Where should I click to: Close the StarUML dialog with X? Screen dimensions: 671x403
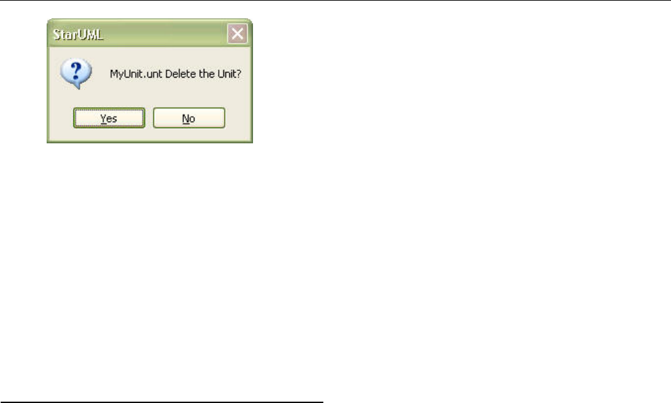237,34
